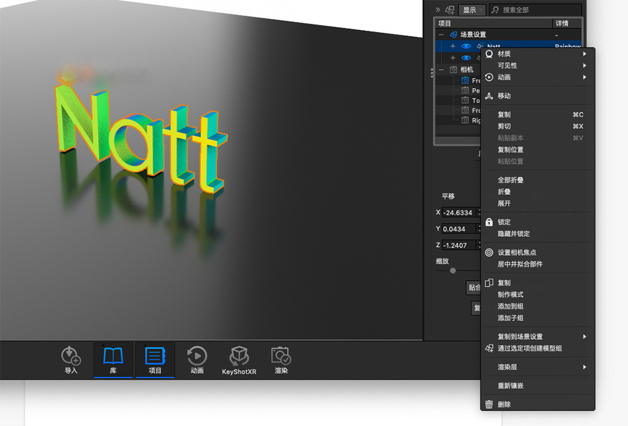Choose 删除 with the trash icon
628x426 pixels.
[x=504, y=405]
